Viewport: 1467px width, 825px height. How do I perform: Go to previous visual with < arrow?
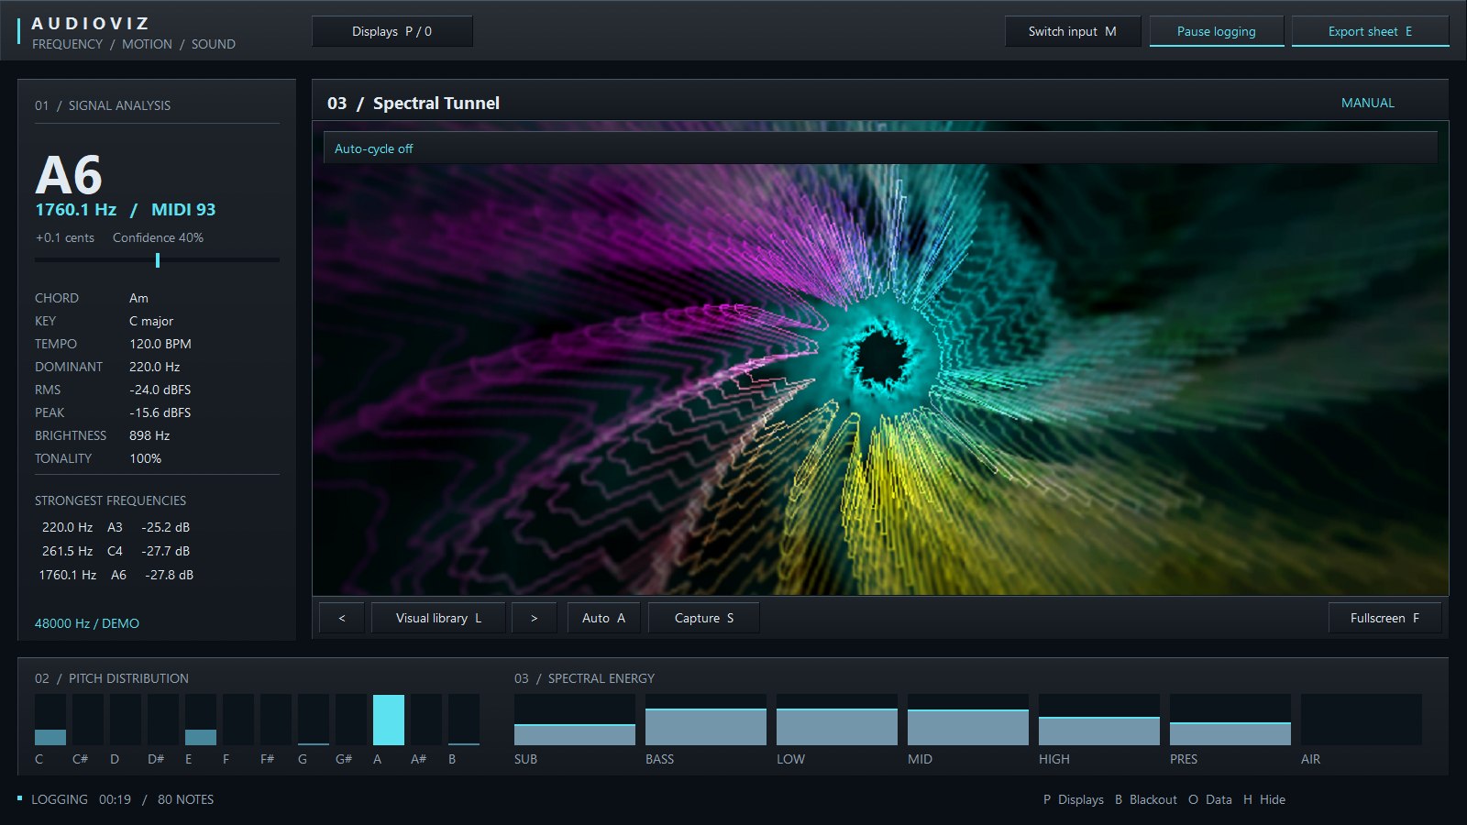[x=342, y=618]
